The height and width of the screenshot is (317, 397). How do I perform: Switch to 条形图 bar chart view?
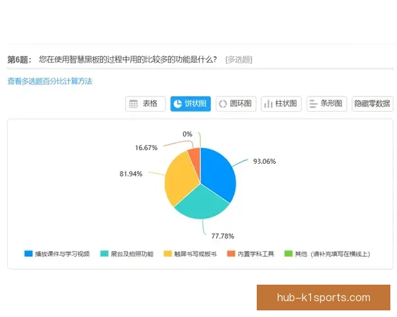[327, 104]
